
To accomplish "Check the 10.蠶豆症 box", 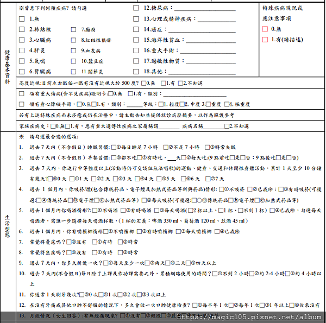I will (73, 61).
